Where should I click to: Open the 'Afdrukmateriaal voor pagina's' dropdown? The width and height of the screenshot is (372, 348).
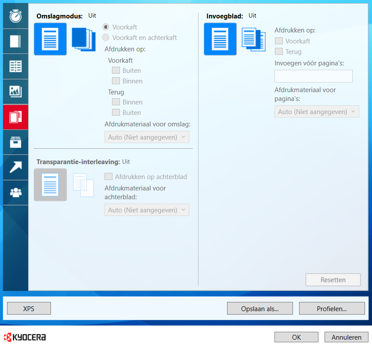317,112
